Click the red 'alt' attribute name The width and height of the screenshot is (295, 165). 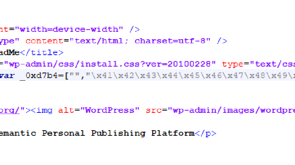[x=66, y=110]
